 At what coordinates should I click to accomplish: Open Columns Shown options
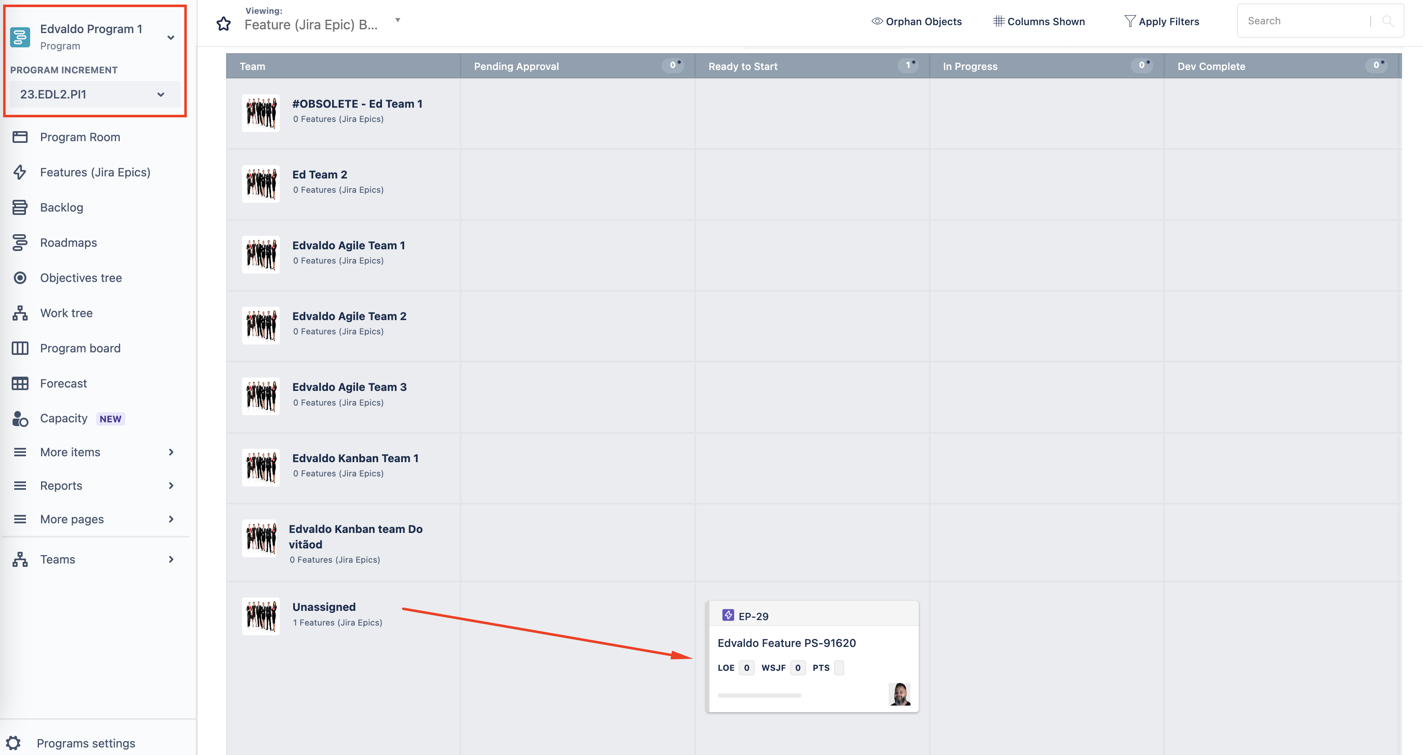pos(1039,21)
